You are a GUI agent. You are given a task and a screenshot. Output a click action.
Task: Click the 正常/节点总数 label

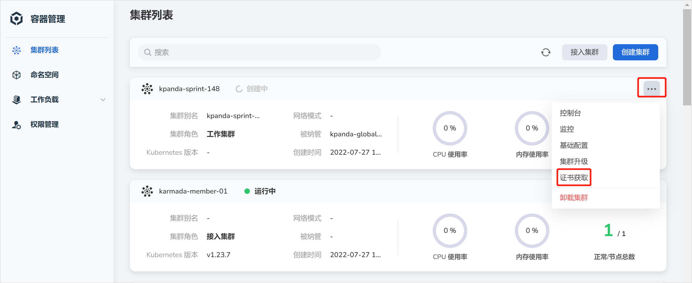point(614,257)
